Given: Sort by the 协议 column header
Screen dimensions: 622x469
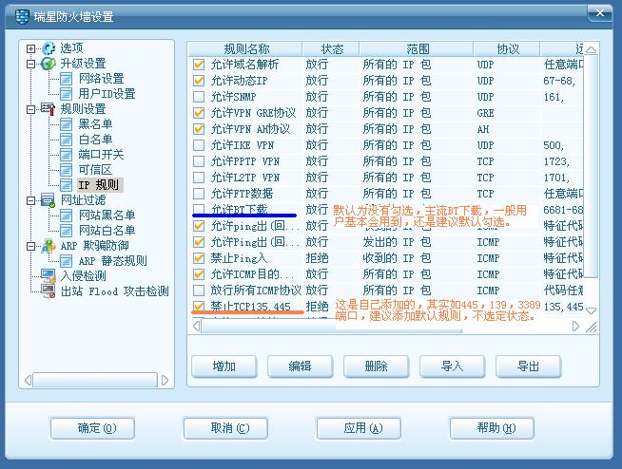Looking at the screenshot, I should 507,49.
